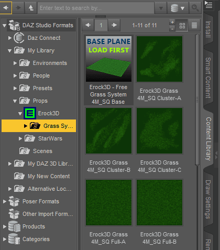Open the panel options menu icon
The height and width of the screenshot is (250, 220).
click(x=208, y=5)
